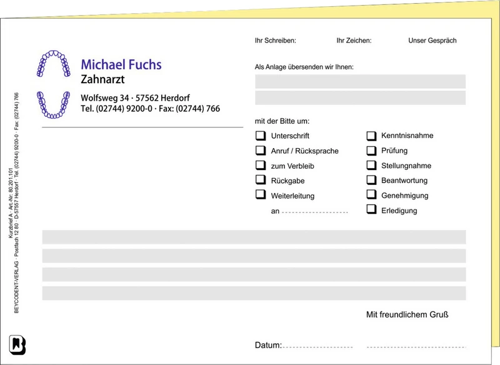
Task: Click the upper jaw teeth logo
Action: point(53,64)
